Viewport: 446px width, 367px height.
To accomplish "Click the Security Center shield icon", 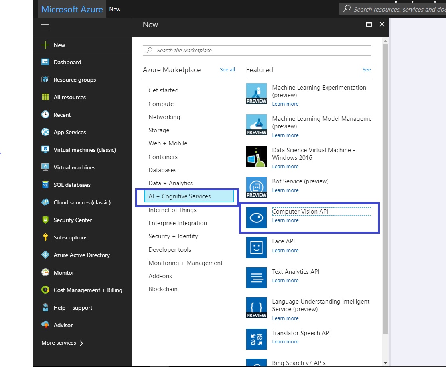I will [x=45, y=220].
